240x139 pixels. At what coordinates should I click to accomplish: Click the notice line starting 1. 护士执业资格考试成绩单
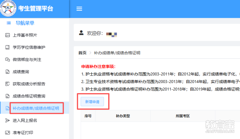[161, 74]
